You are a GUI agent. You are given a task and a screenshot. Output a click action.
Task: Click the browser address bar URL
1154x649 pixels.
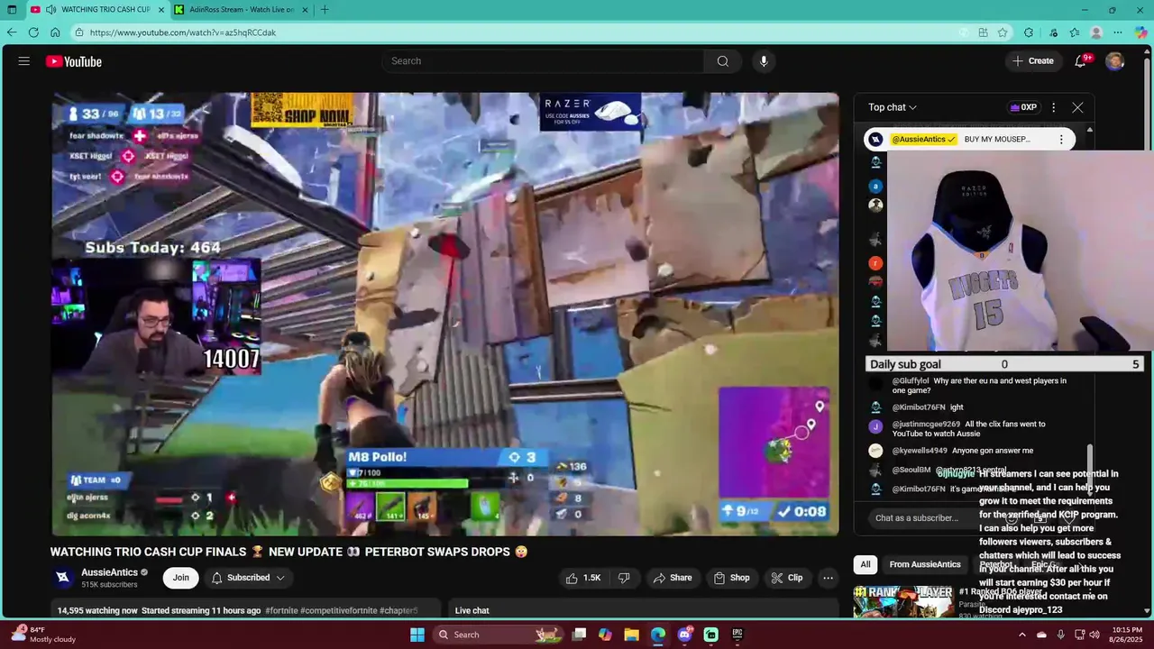click(183, 32)
